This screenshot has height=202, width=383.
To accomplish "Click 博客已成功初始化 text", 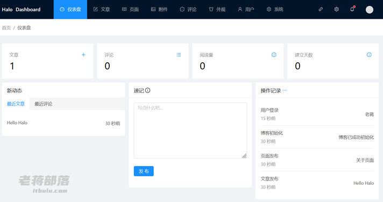I will [356, 137].
